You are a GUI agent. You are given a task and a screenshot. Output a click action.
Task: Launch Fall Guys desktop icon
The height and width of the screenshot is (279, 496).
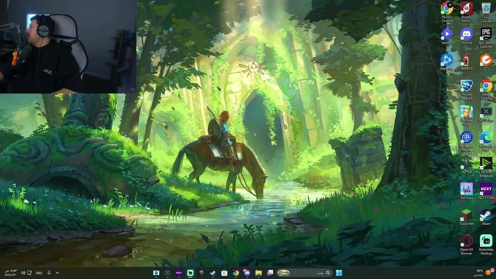466,191
